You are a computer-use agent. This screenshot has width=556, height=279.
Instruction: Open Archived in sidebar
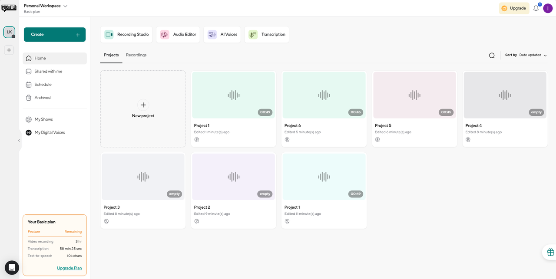click(x=55, y=98)
